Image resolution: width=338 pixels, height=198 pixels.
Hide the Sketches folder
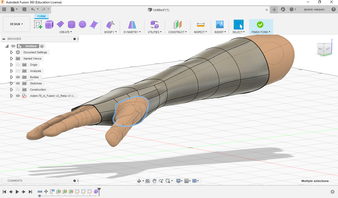[18, 83]
